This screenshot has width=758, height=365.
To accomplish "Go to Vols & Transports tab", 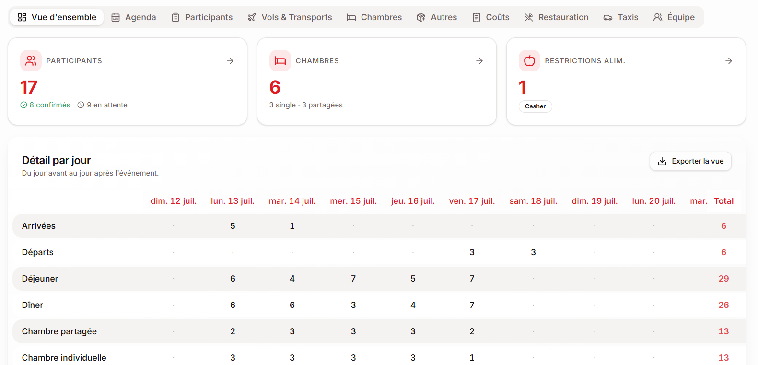I will point(290,17).
